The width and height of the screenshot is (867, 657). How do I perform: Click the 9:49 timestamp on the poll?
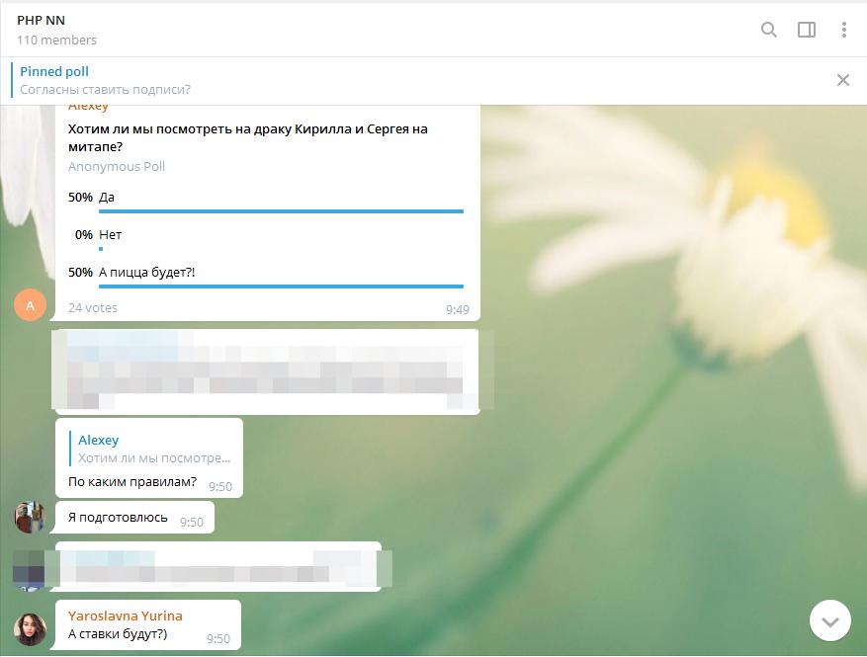pos(457,309)
